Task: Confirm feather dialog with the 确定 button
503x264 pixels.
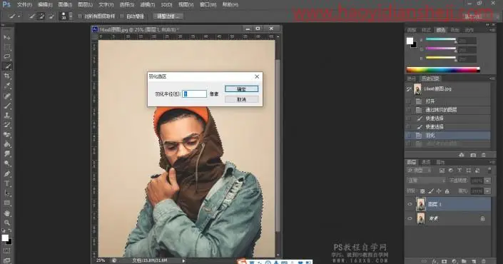Action: click(x=242, y=89)
